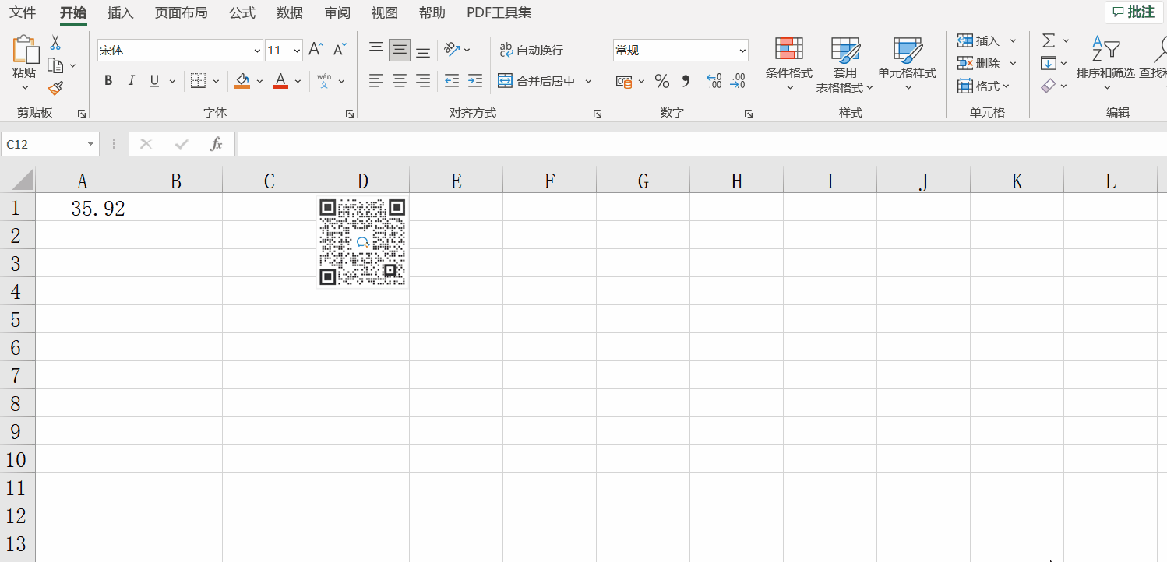Screen dimensions: 1167x562
Task: Click the 批注 comments button
Action: (1134, 12)
